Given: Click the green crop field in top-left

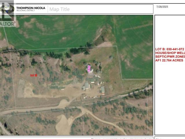Looking at the screenshot, I should coord(43,32).
